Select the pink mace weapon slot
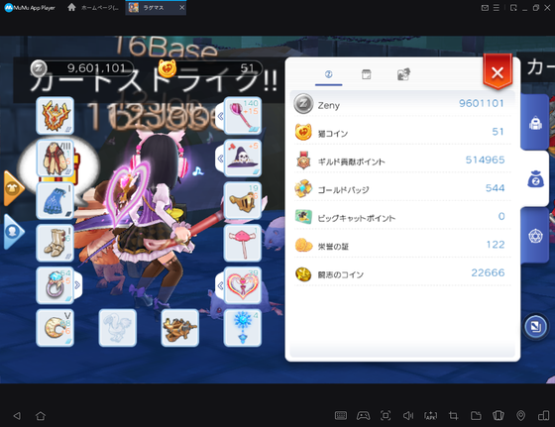Image resolution: width=555 pixels, height=427 pixels. pos(243,115)
